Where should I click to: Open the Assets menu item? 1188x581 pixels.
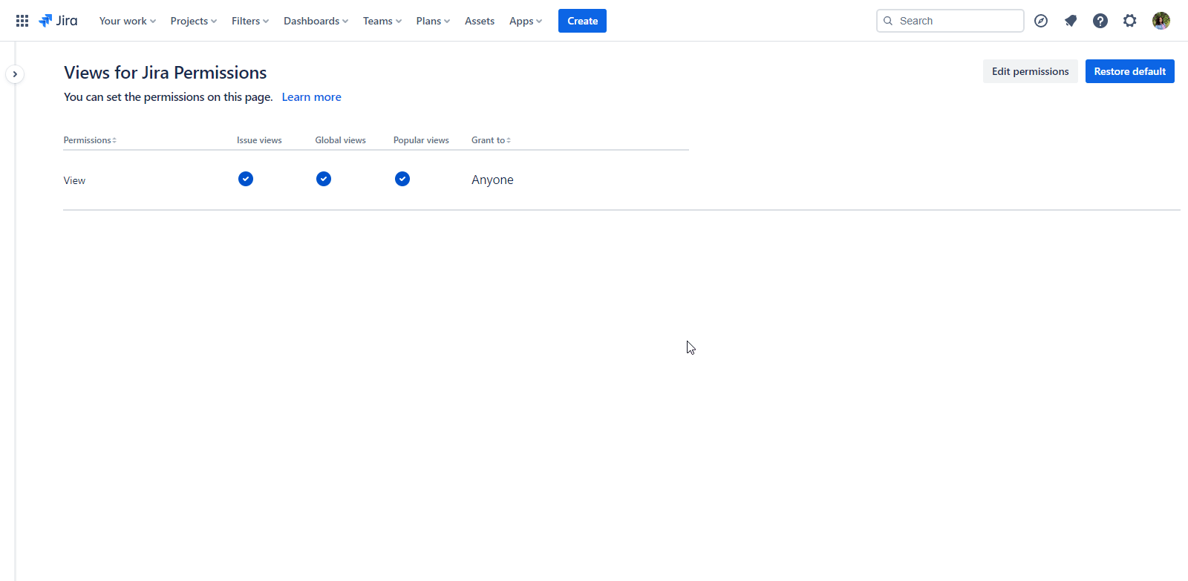[x=480, y=21]
